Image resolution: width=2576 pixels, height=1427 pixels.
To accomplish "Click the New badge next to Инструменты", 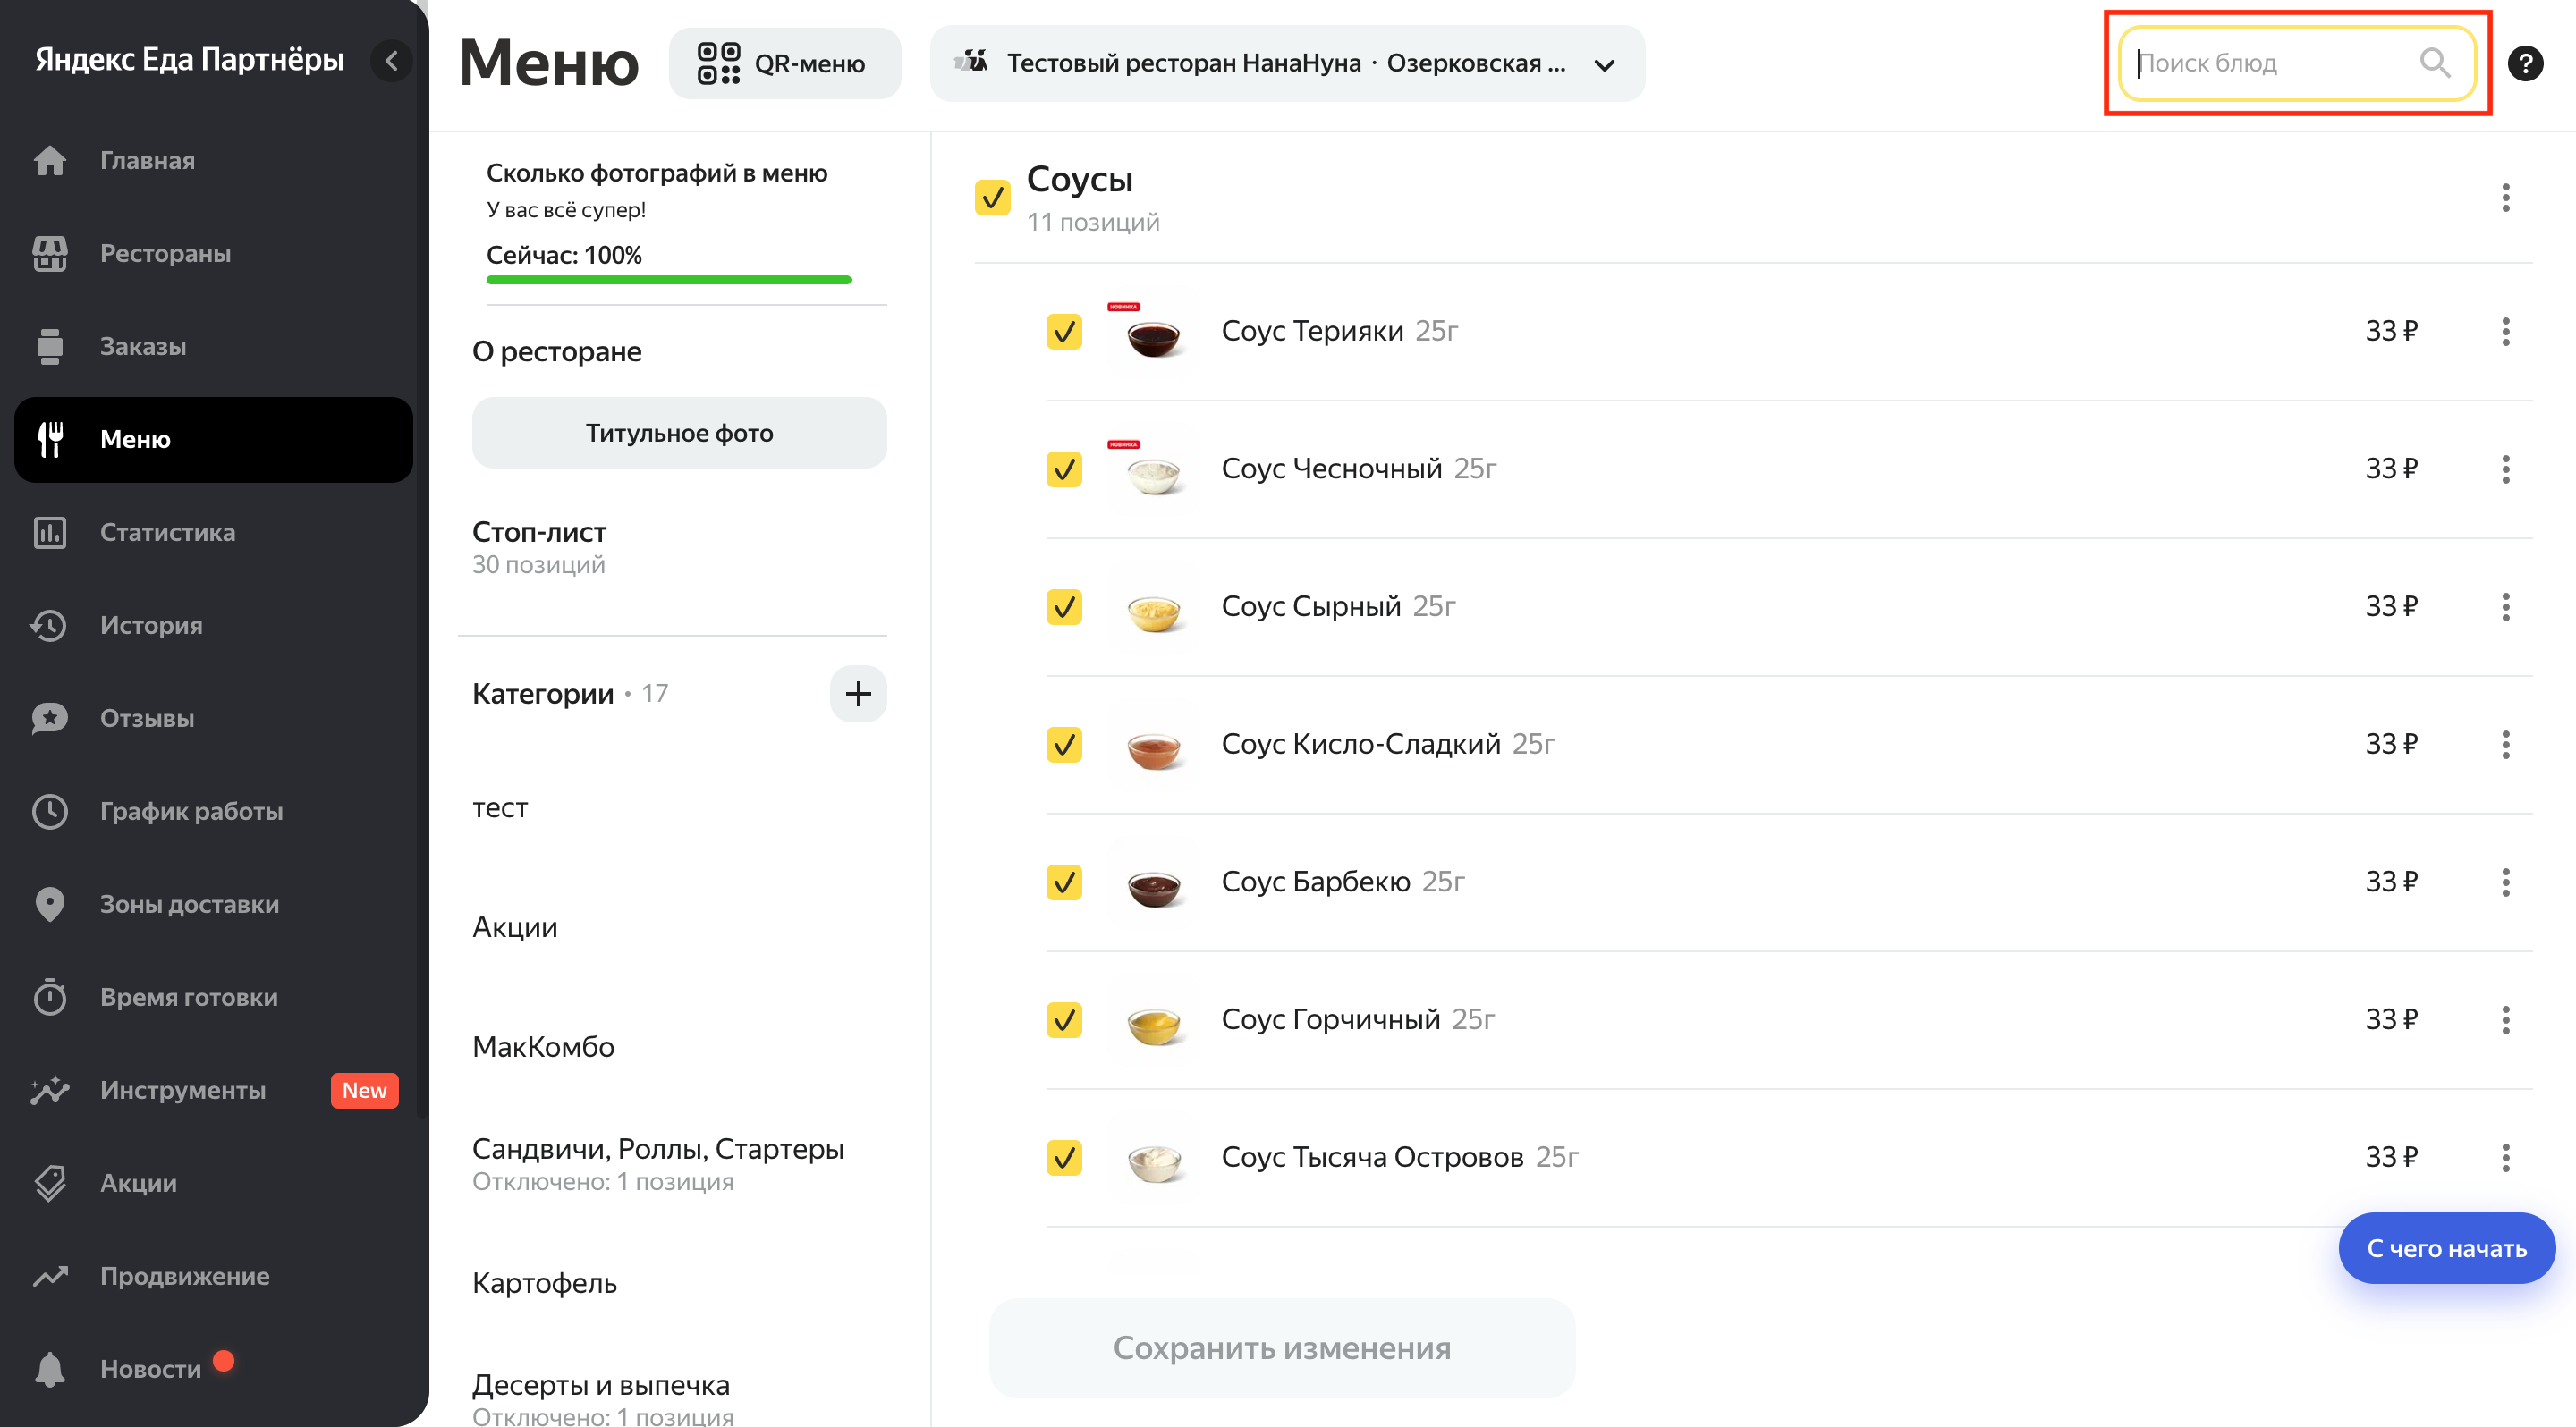I will pyautogui.click(x=364, y=1090).
